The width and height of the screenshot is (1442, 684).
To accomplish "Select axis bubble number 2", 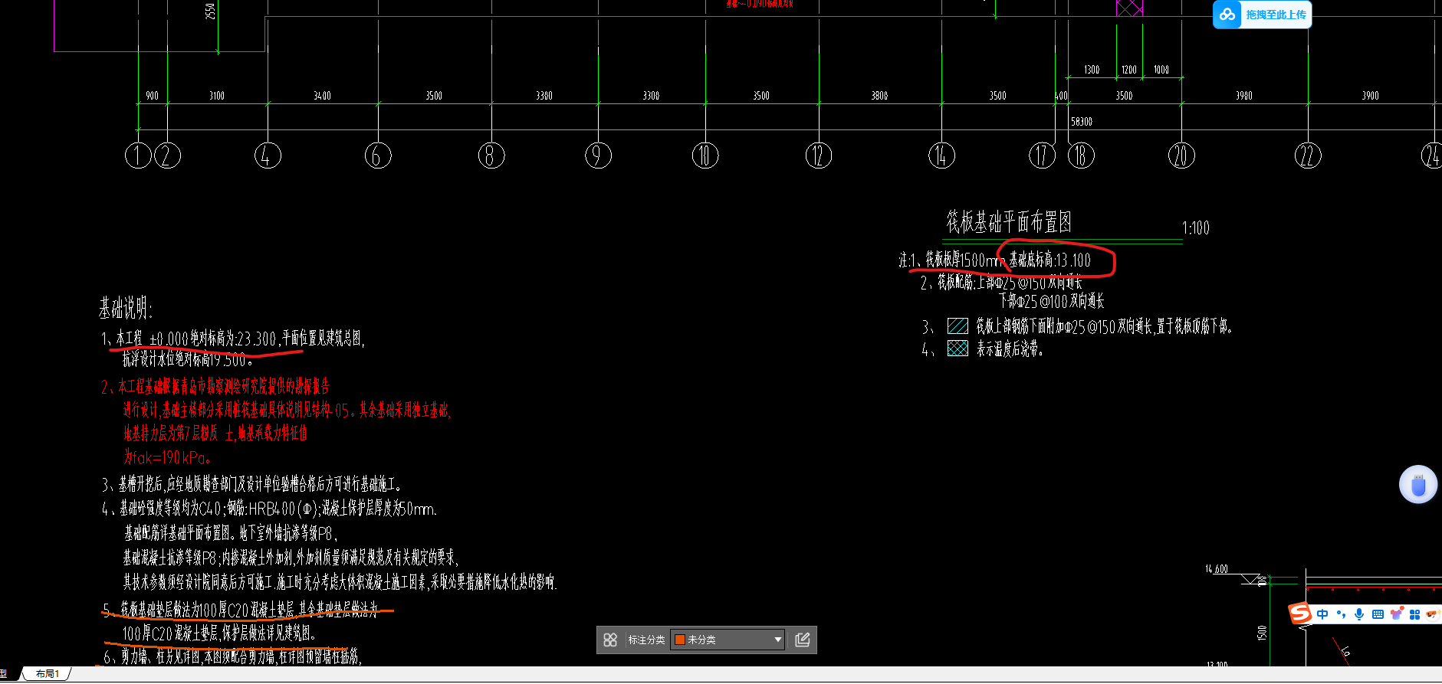I will point(167,155).
